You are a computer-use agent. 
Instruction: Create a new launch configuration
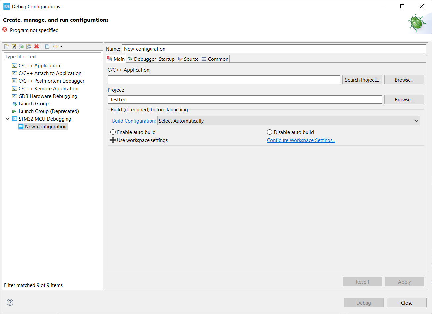[x=6, y=46]
